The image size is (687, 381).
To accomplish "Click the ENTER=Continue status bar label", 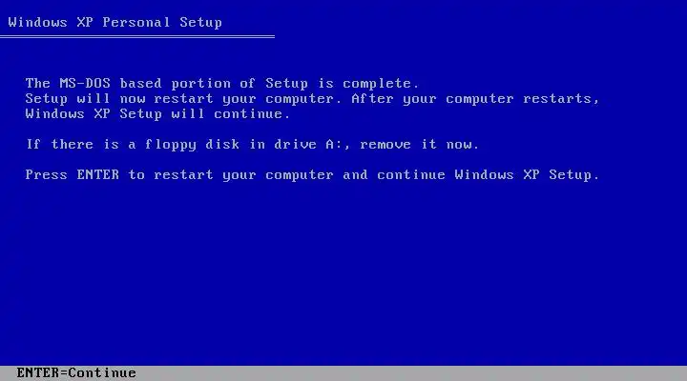I will click(76, 373).
